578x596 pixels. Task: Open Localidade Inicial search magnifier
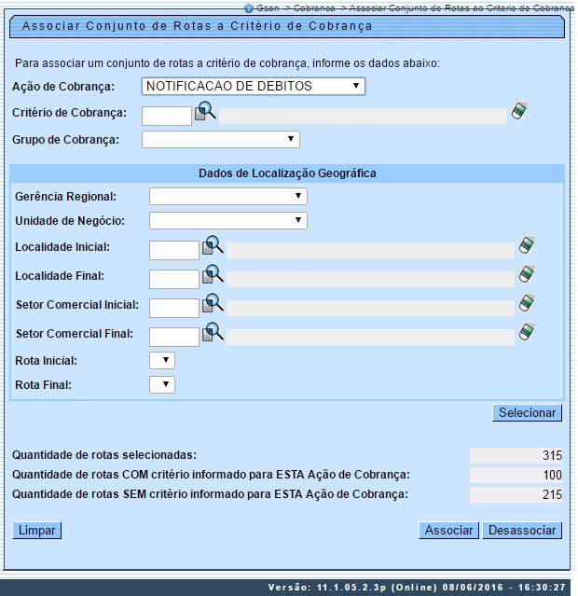coord(213,247)
